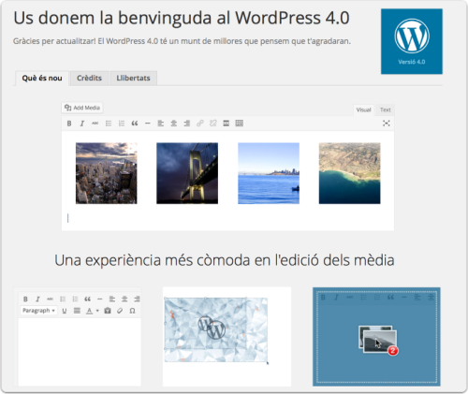Click numbered list in the Paragraph editor toolbar

(75, 299)
